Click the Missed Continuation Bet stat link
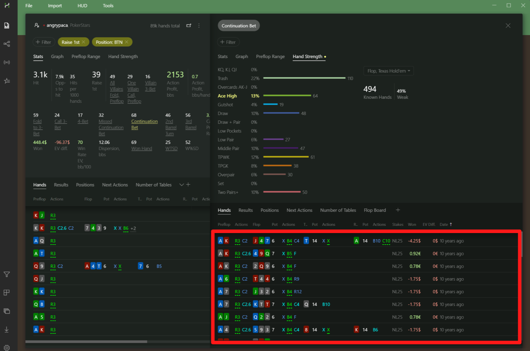Screen dimensions: 530x351 [x=111, y=127]
